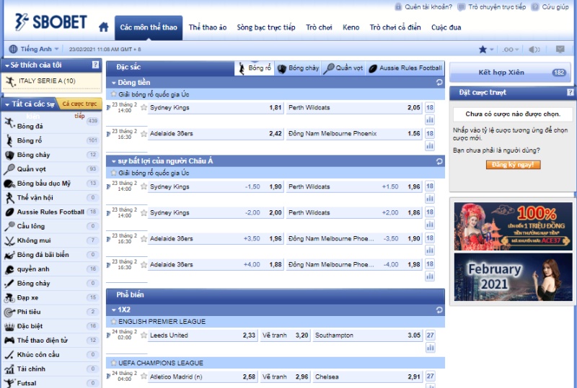Show 18 more markets for Adelaide 36ers 2,42

[430, 133]
